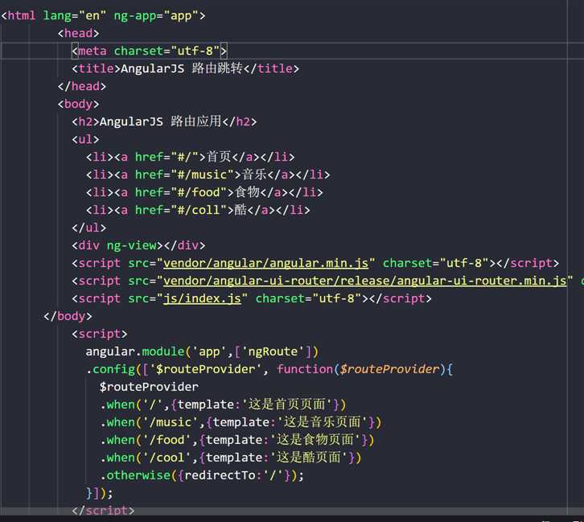The width and height of the screenshot is (584, 522).
Task: Click the angular.module('app',['ngRoute']) line
Action: 202,351
